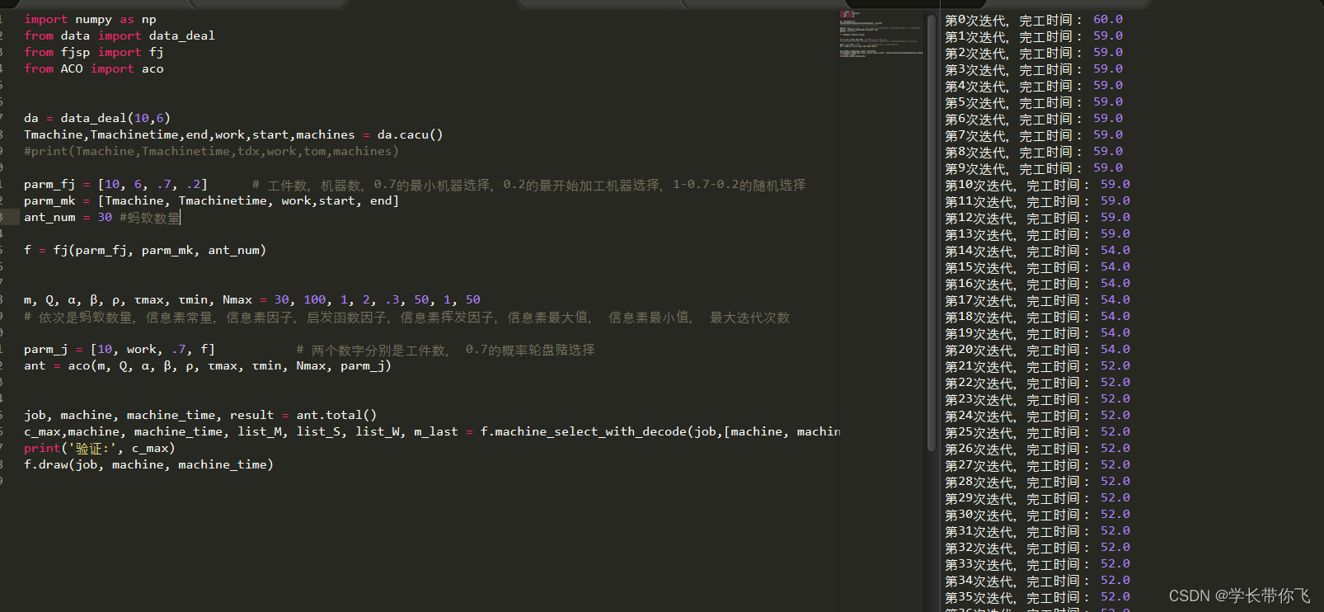Click output row '第0次迭代' showing 60.0
The height and width of the screenshot is (612, 1324).
[1034, 19]
